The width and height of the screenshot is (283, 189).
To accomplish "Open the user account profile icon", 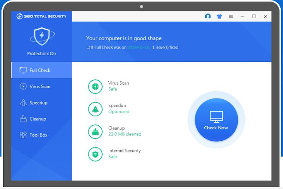I will click(208, 16).
